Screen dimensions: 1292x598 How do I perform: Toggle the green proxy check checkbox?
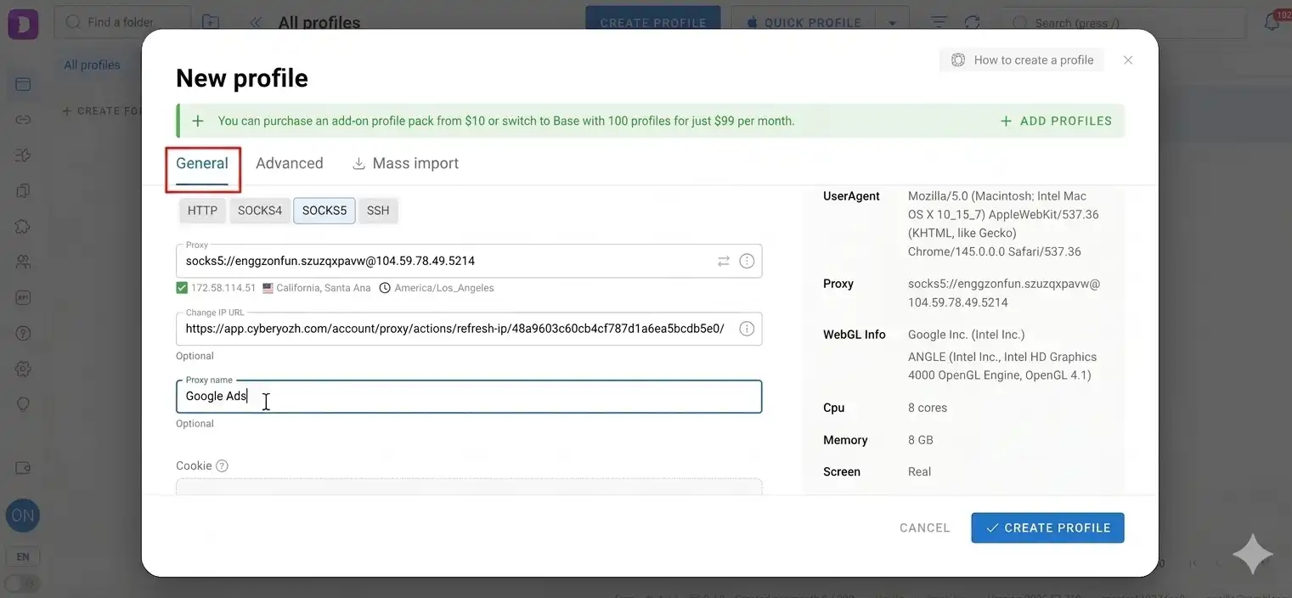tap(182, 288)
